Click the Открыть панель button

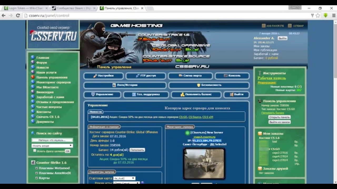(279, 117)
